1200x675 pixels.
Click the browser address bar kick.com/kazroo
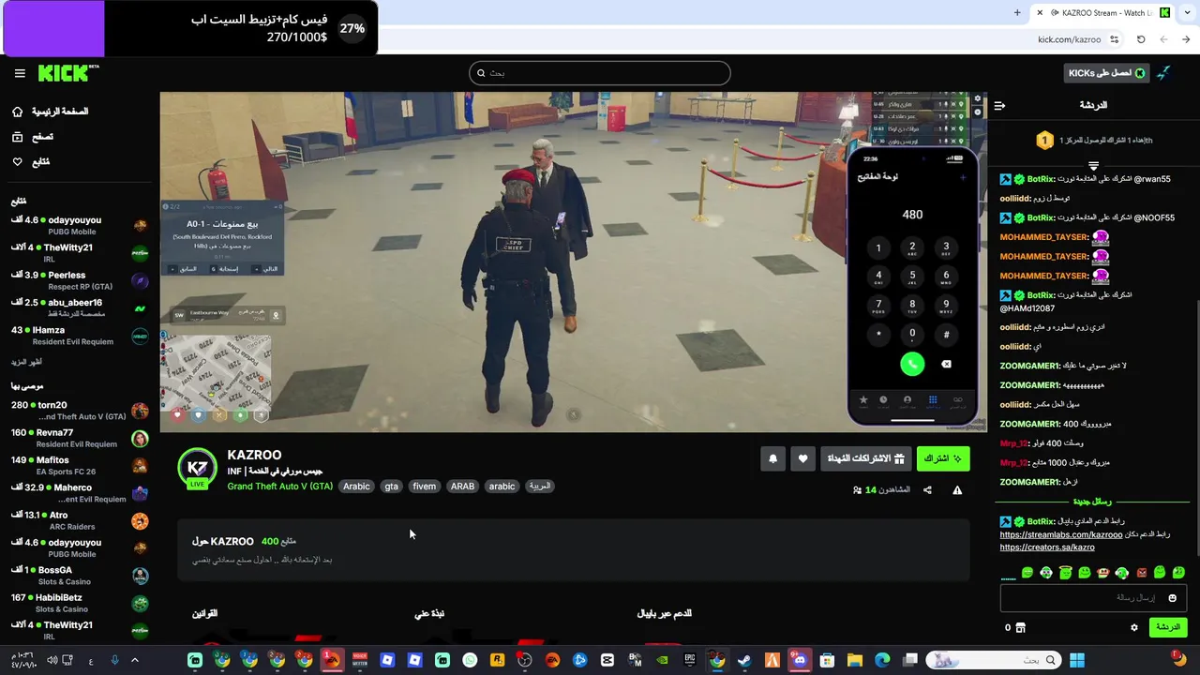pyautogui.click(x=1070, y=39)
